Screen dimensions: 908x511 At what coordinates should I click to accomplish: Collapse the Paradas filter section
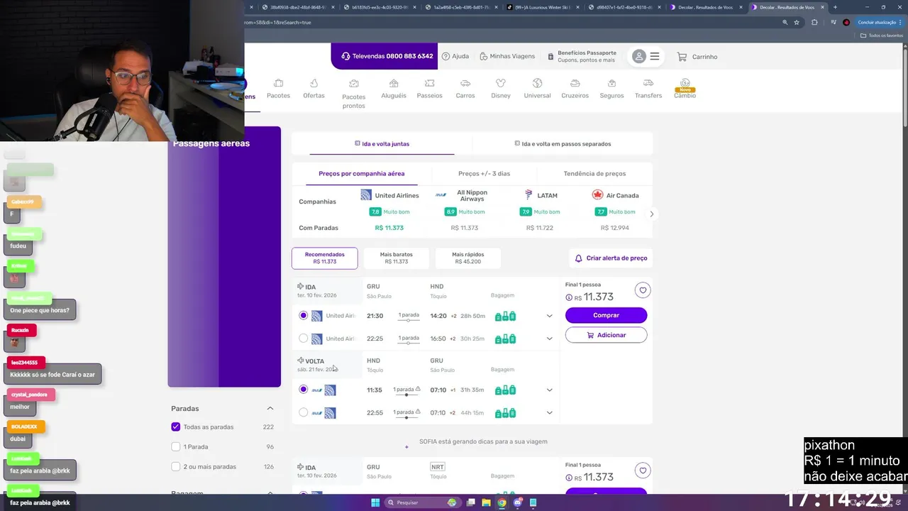pos(270,408)
